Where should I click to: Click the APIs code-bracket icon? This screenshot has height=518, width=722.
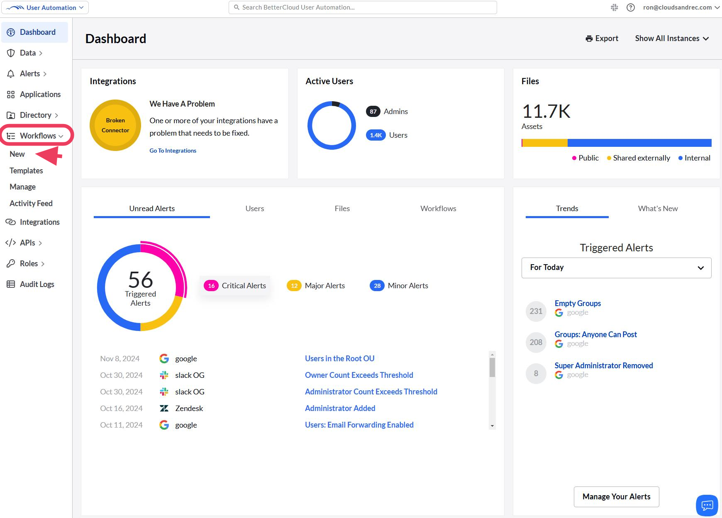[11, 243]
